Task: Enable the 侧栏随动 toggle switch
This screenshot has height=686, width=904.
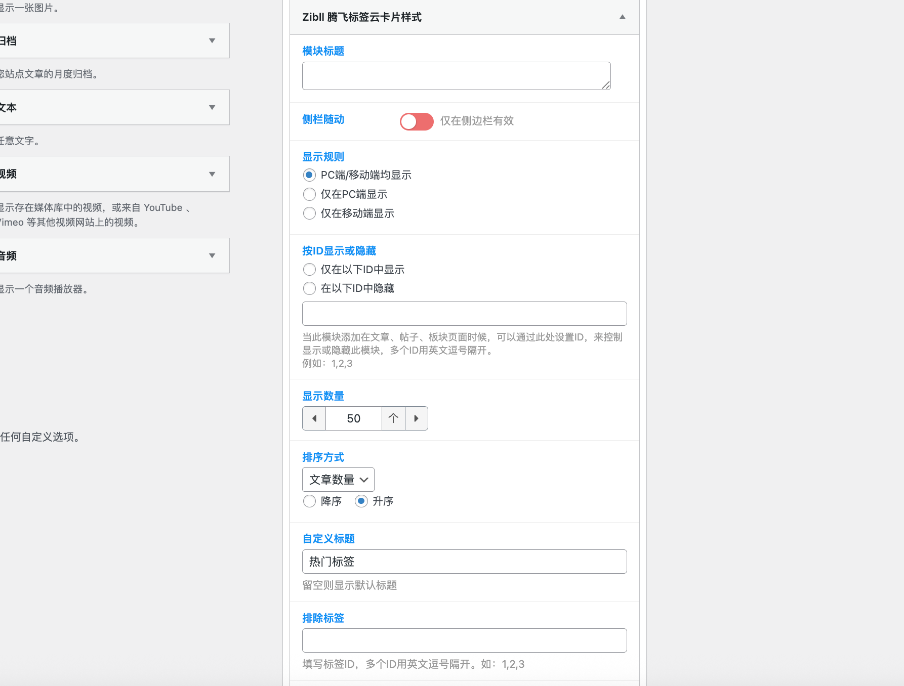Action: pyautogui.click(x=416, y=121)
